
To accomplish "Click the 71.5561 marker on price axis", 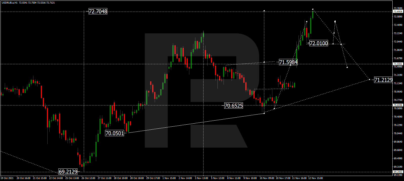I will [398, 64].
